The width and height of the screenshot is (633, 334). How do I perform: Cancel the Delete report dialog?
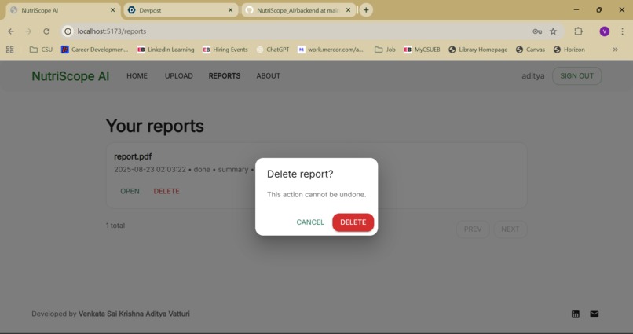pos(310,222)
